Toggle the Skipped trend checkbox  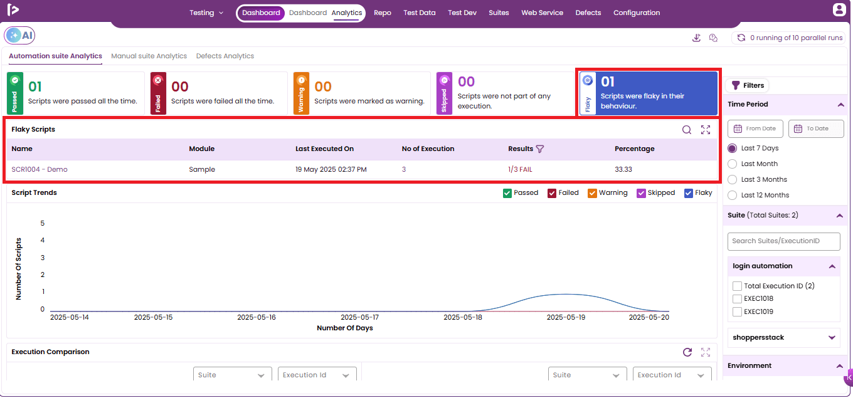pos(641,193)
